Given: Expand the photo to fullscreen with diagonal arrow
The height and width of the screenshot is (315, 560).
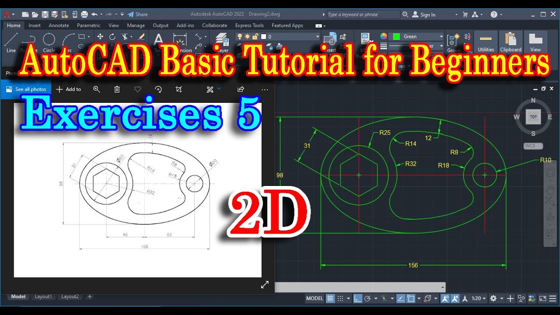Looking at the screenshot, I should (x=265, y=285).
